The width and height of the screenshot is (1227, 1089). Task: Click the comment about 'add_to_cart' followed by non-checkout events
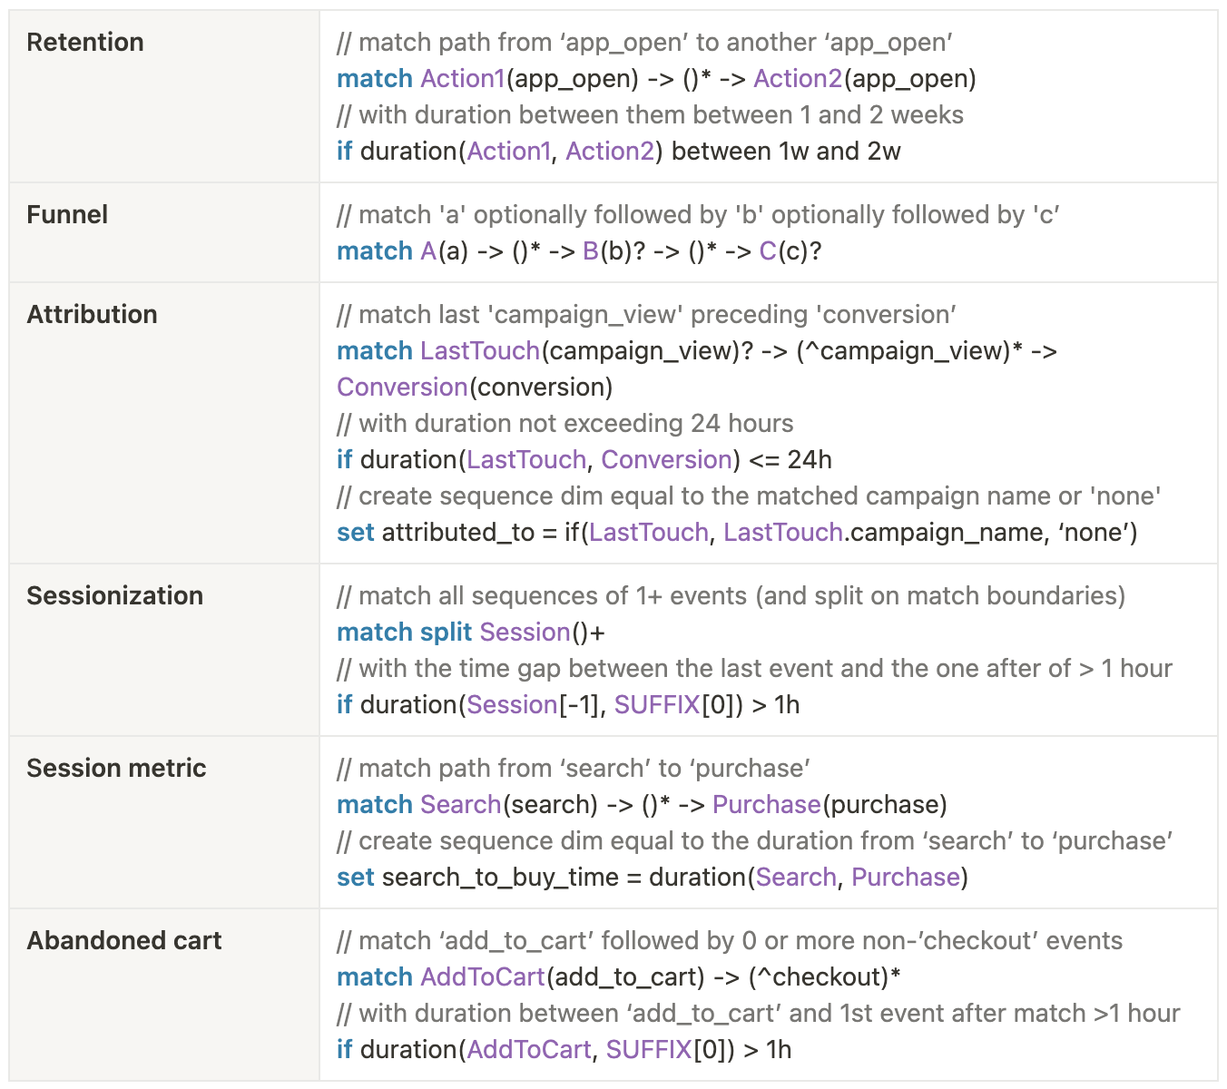pos(729,941)
